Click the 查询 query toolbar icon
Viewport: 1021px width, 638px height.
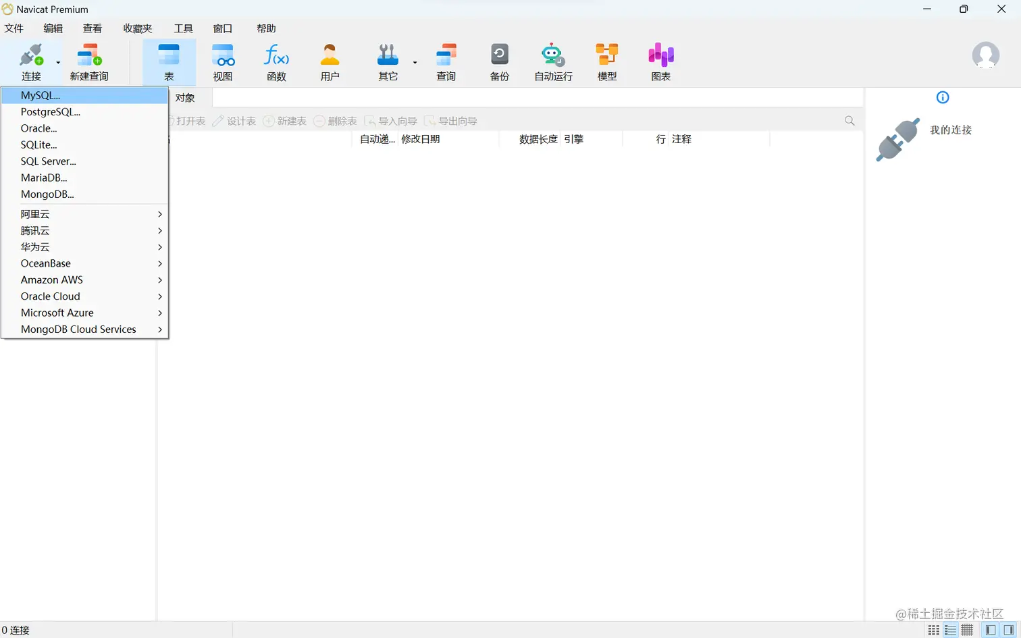coord(446,55)
